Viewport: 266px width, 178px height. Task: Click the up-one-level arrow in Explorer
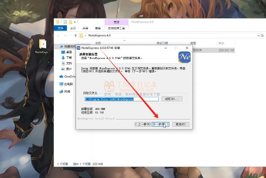coord(76,36)
